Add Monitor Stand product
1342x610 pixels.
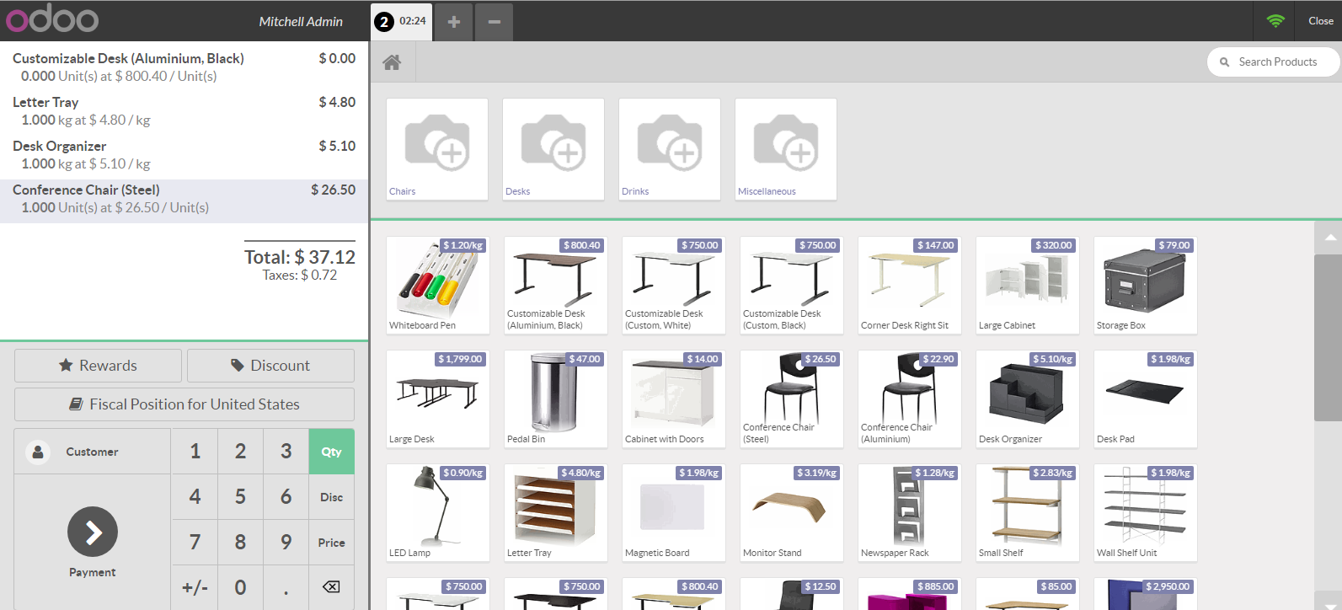pyautogui.click(x=791, y=512)
